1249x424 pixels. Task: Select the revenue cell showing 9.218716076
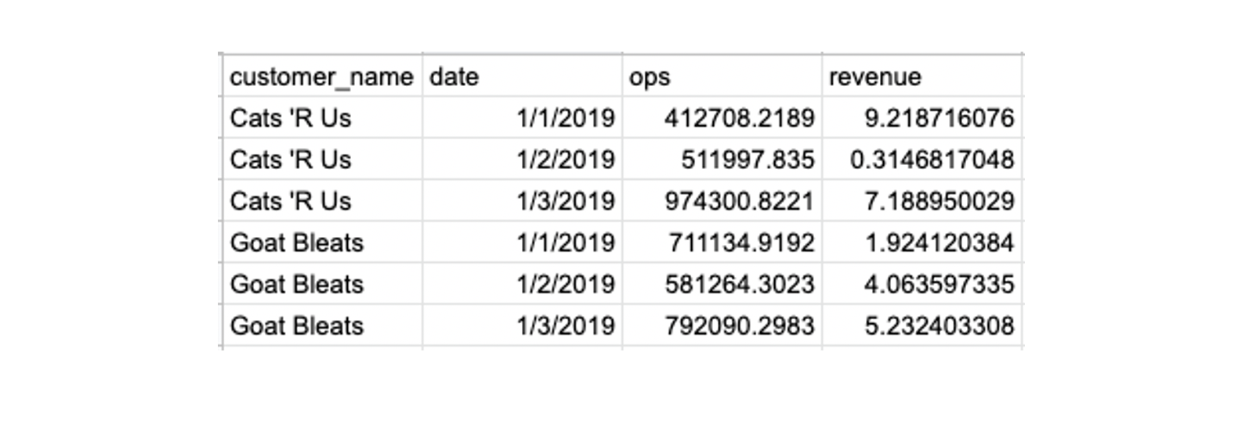pyautogui.click(x=922, y=117)
